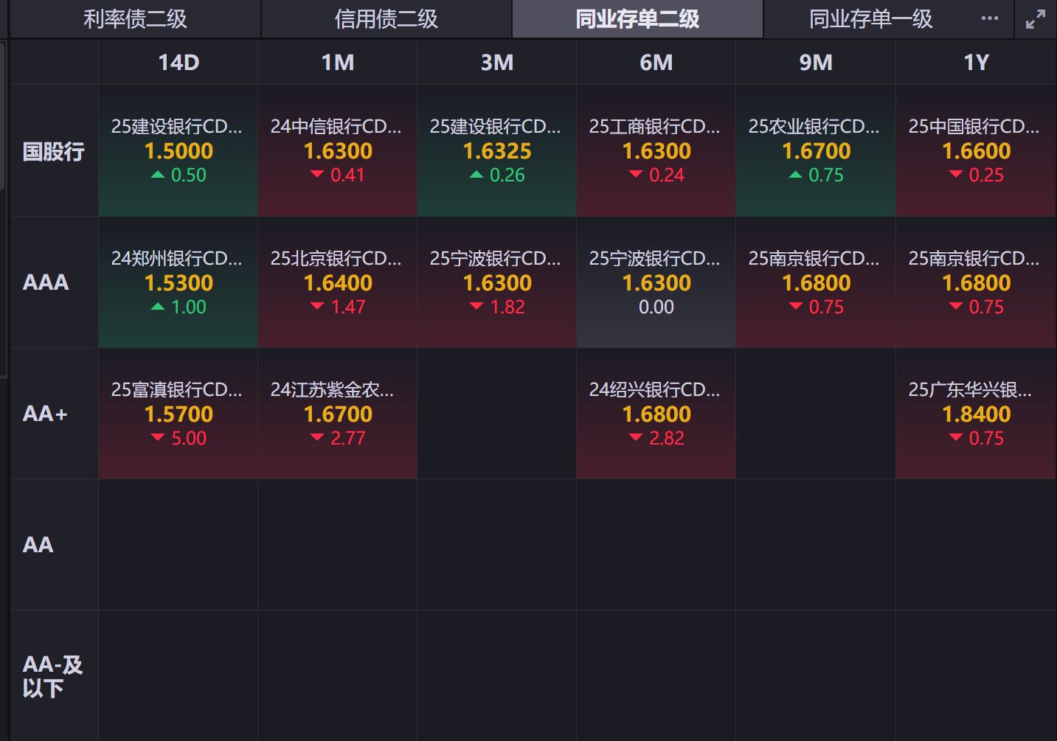Switch to the 信用债二级 tab
This screenshot has height=741, width=1057.
pos(387,19)
